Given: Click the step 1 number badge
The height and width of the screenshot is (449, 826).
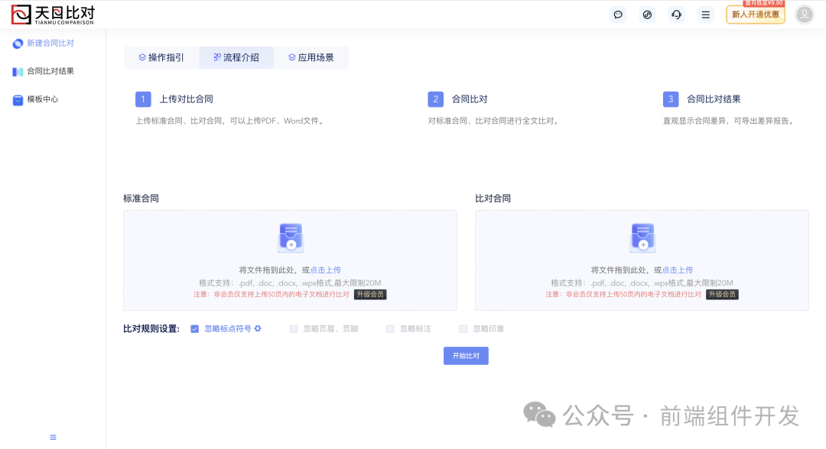Looking at the screenshot, I should tap(143, 99).
